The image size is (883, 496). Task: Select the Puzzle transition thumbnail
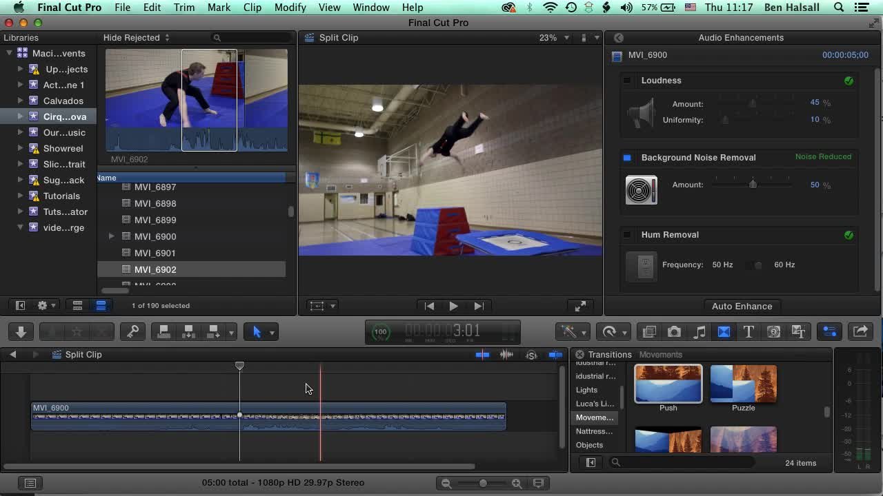click(x=743, y=383)
